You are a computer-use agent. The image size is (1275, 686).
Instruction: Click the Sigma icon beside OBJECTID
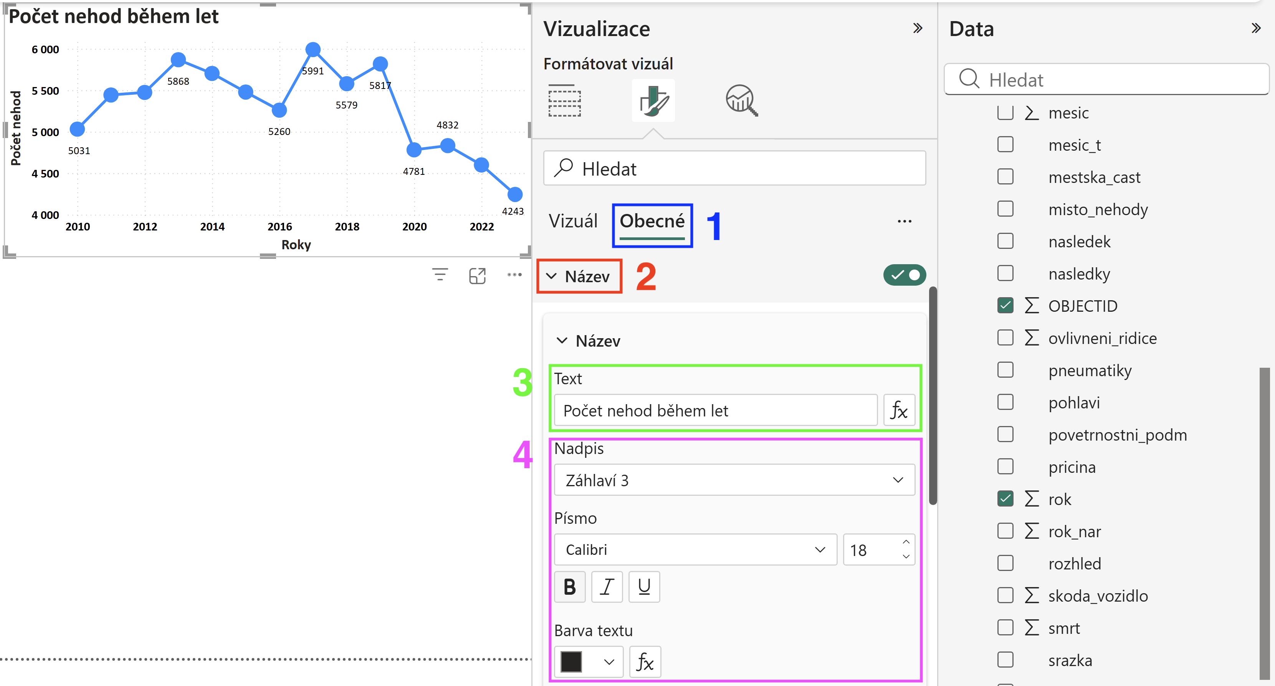pos(1032,306)
